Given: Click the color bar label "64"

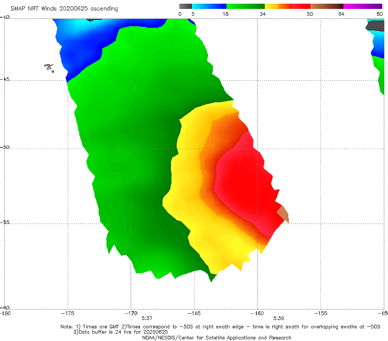Looking at the screenshot, I should click(x=341, y=14).
